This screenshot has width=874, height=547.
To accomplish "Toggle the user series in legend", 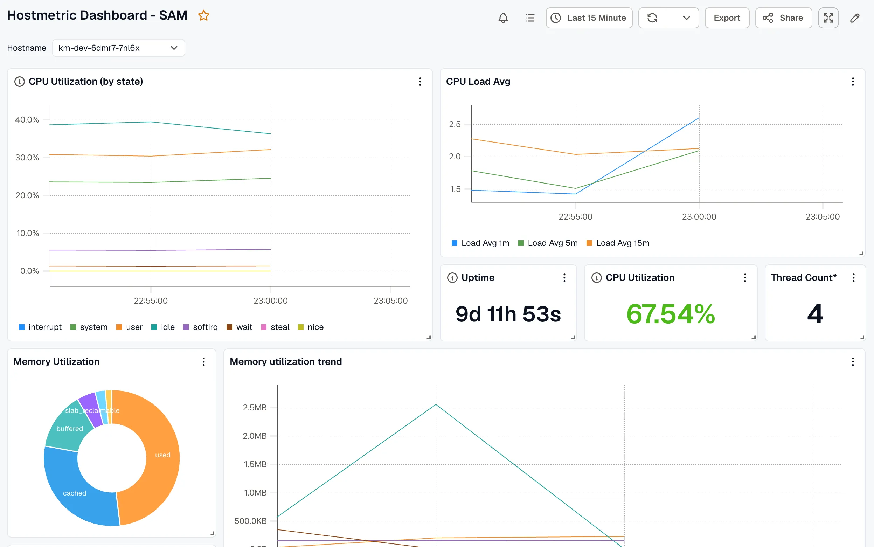I will [129, 327].
